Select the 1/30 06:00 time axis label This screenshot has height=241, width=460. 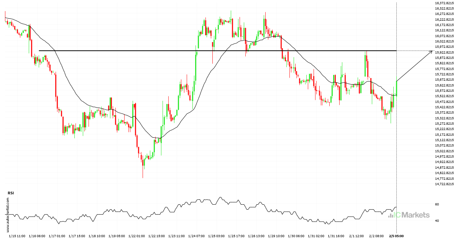click(297, 236)
